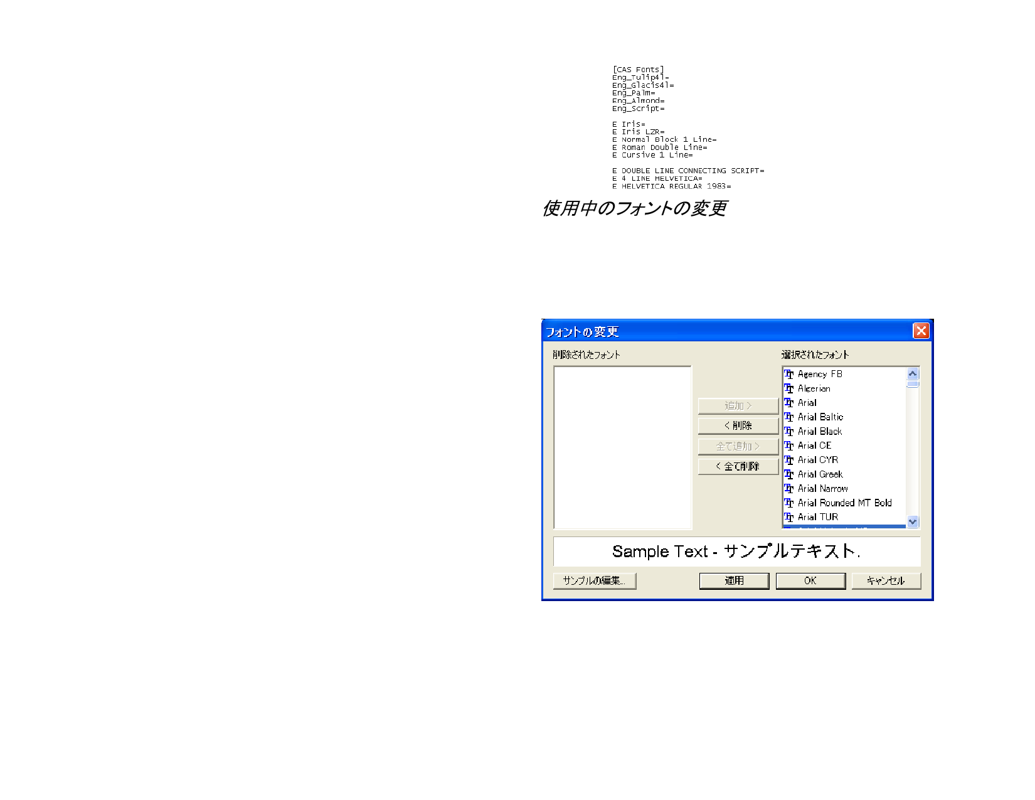The image size is (1035, 800).
Task: Click the font icon next to Arial Baltic
Action: [x=789, y=417]
